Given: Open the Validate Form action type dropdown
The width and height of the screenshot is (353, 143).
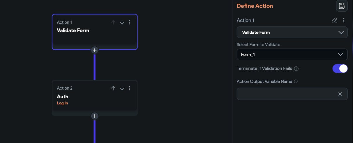Looking at the screenshot, I should point(292,32).
